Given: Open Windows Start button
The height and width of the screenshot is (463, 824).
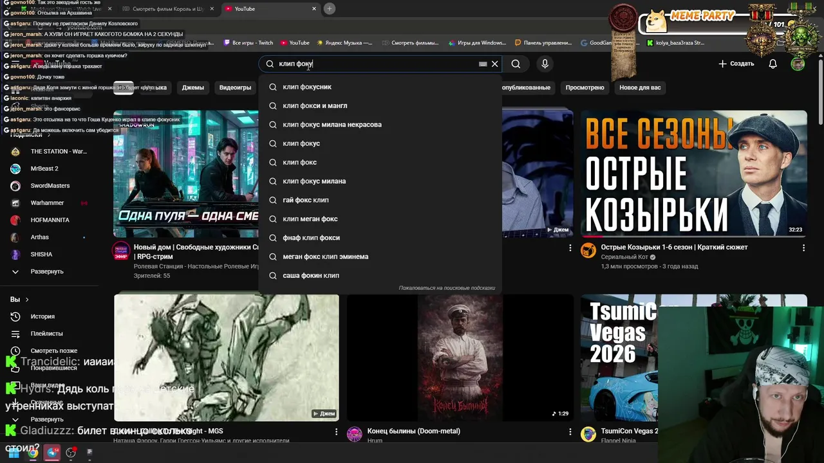Looking at the screenshot, I should 14,453.
